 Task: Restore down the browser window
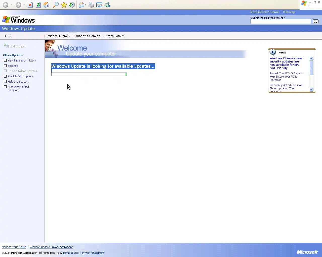point(314,2)
